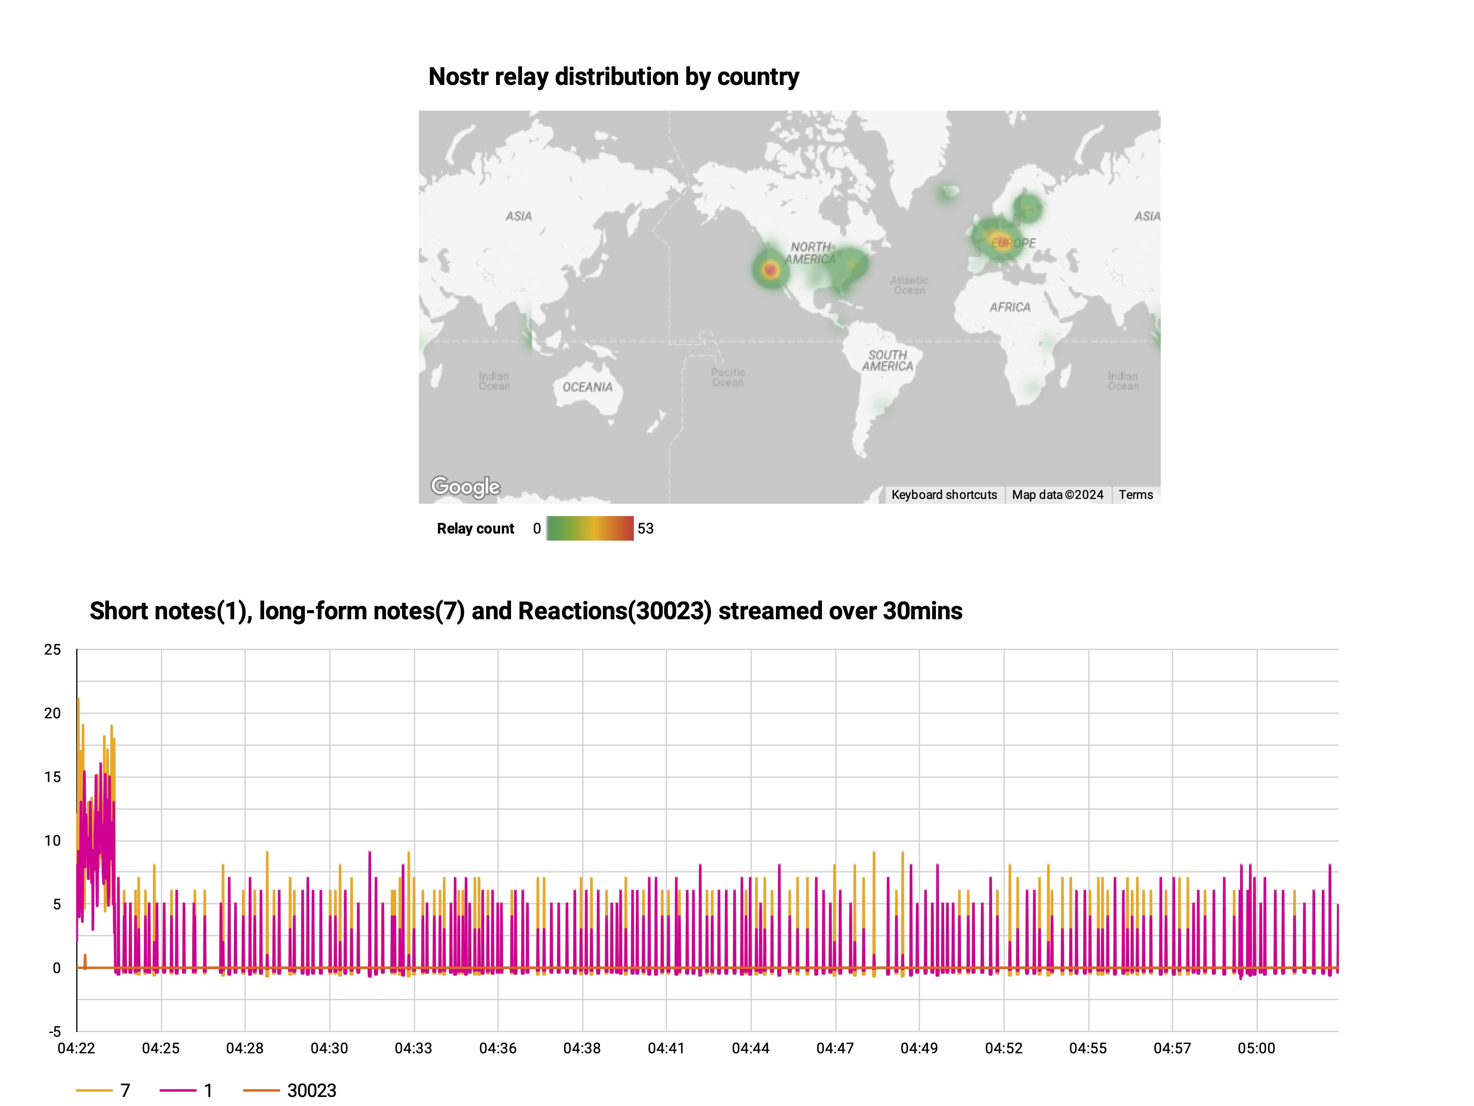Image resolution: width=1474 pixels, height=1106 pixels.
Task: Click the South America label on the map
Action: (887, 361)
